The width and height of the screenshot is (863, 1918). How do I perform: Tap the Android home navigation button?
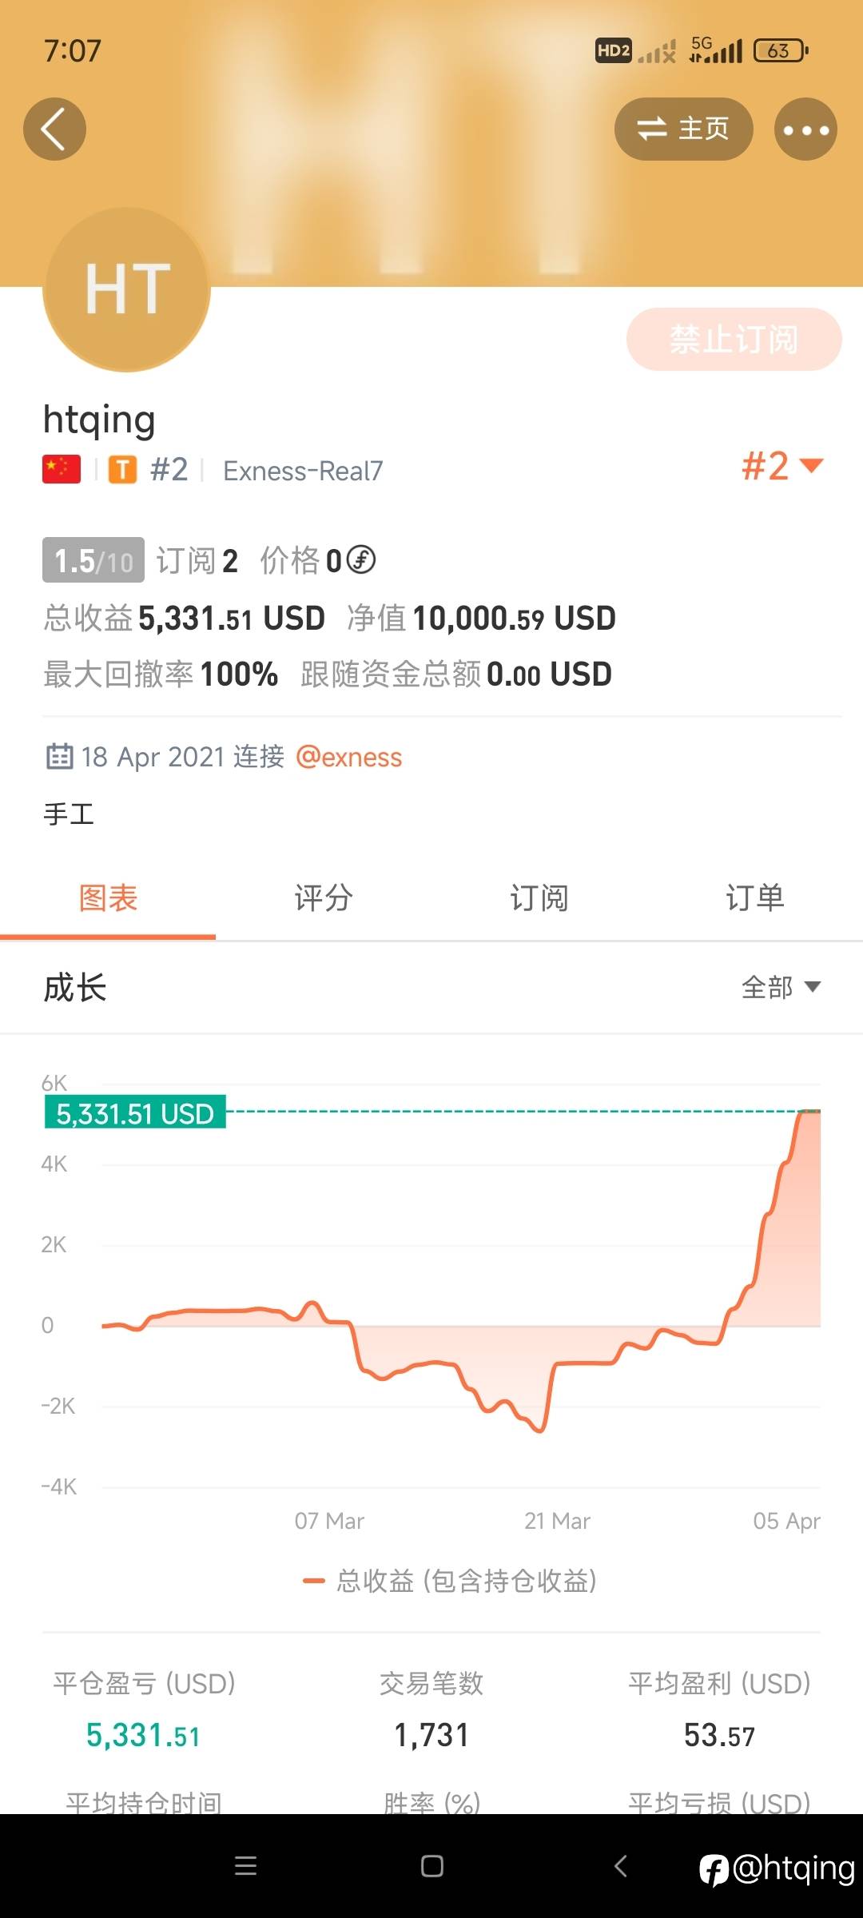[432, 1866]
